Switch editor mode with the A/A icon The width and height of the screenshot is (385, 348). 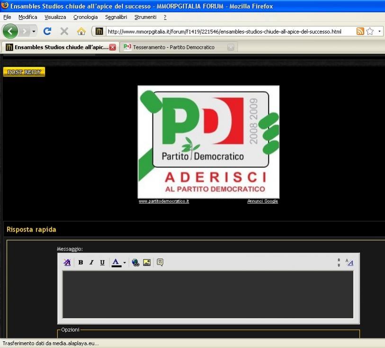point(349,262)
